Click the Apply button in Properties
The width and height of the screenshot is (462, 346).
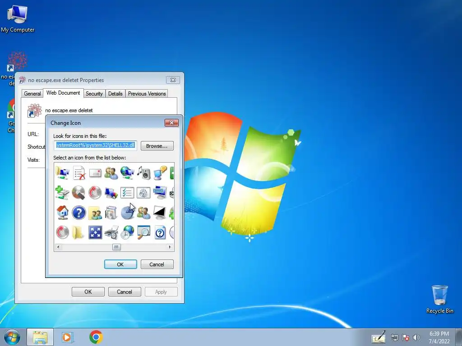coord(161,291)
